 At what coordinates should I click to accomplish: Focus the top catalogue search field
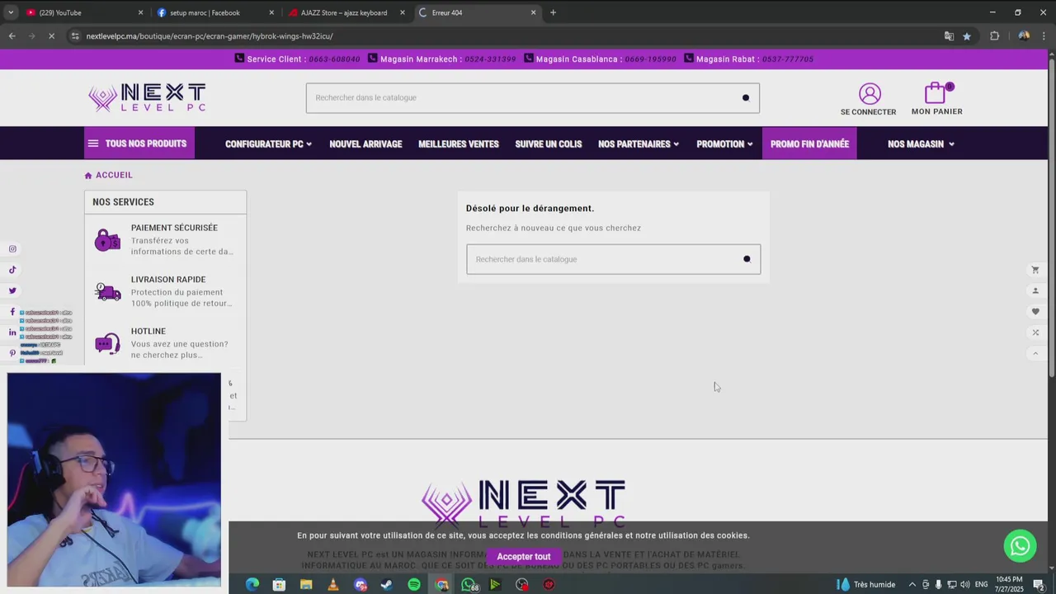(x=532, y=98)
